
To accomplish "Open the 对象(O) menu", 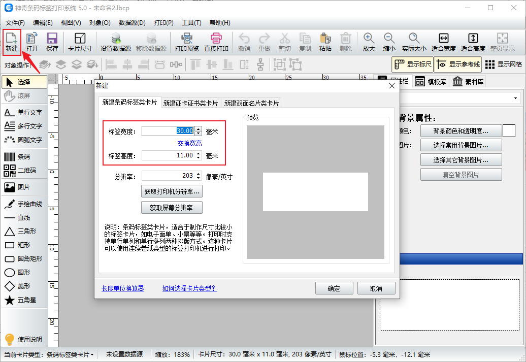I will coord(100,23).
